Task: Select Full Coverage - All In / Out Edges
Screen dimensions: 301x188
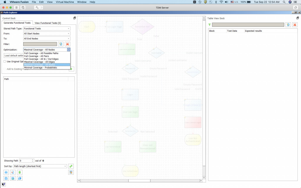Action: pyautogui.click(x=47, y=59)
